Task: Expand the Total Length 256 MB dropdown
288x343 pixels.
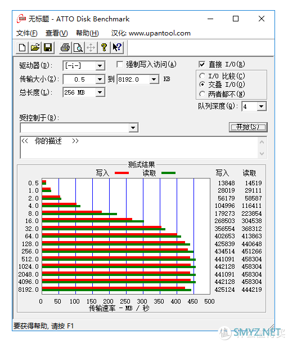Action: [100, 92]
